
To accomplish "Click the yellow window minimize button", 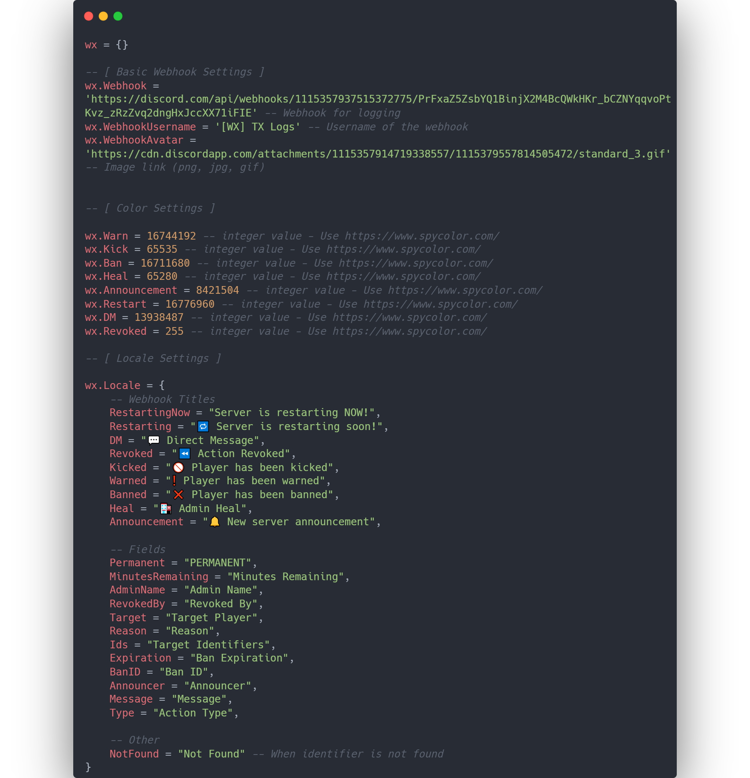I will pos(103,16).
